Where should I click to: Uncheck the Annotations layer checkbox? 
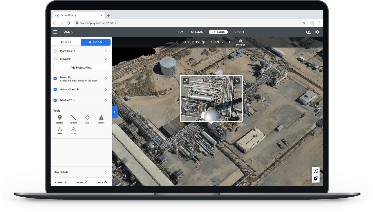(55, 90)
